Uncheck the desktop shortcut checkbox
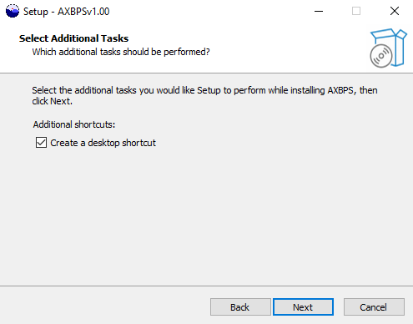 (x=41, y=143)
